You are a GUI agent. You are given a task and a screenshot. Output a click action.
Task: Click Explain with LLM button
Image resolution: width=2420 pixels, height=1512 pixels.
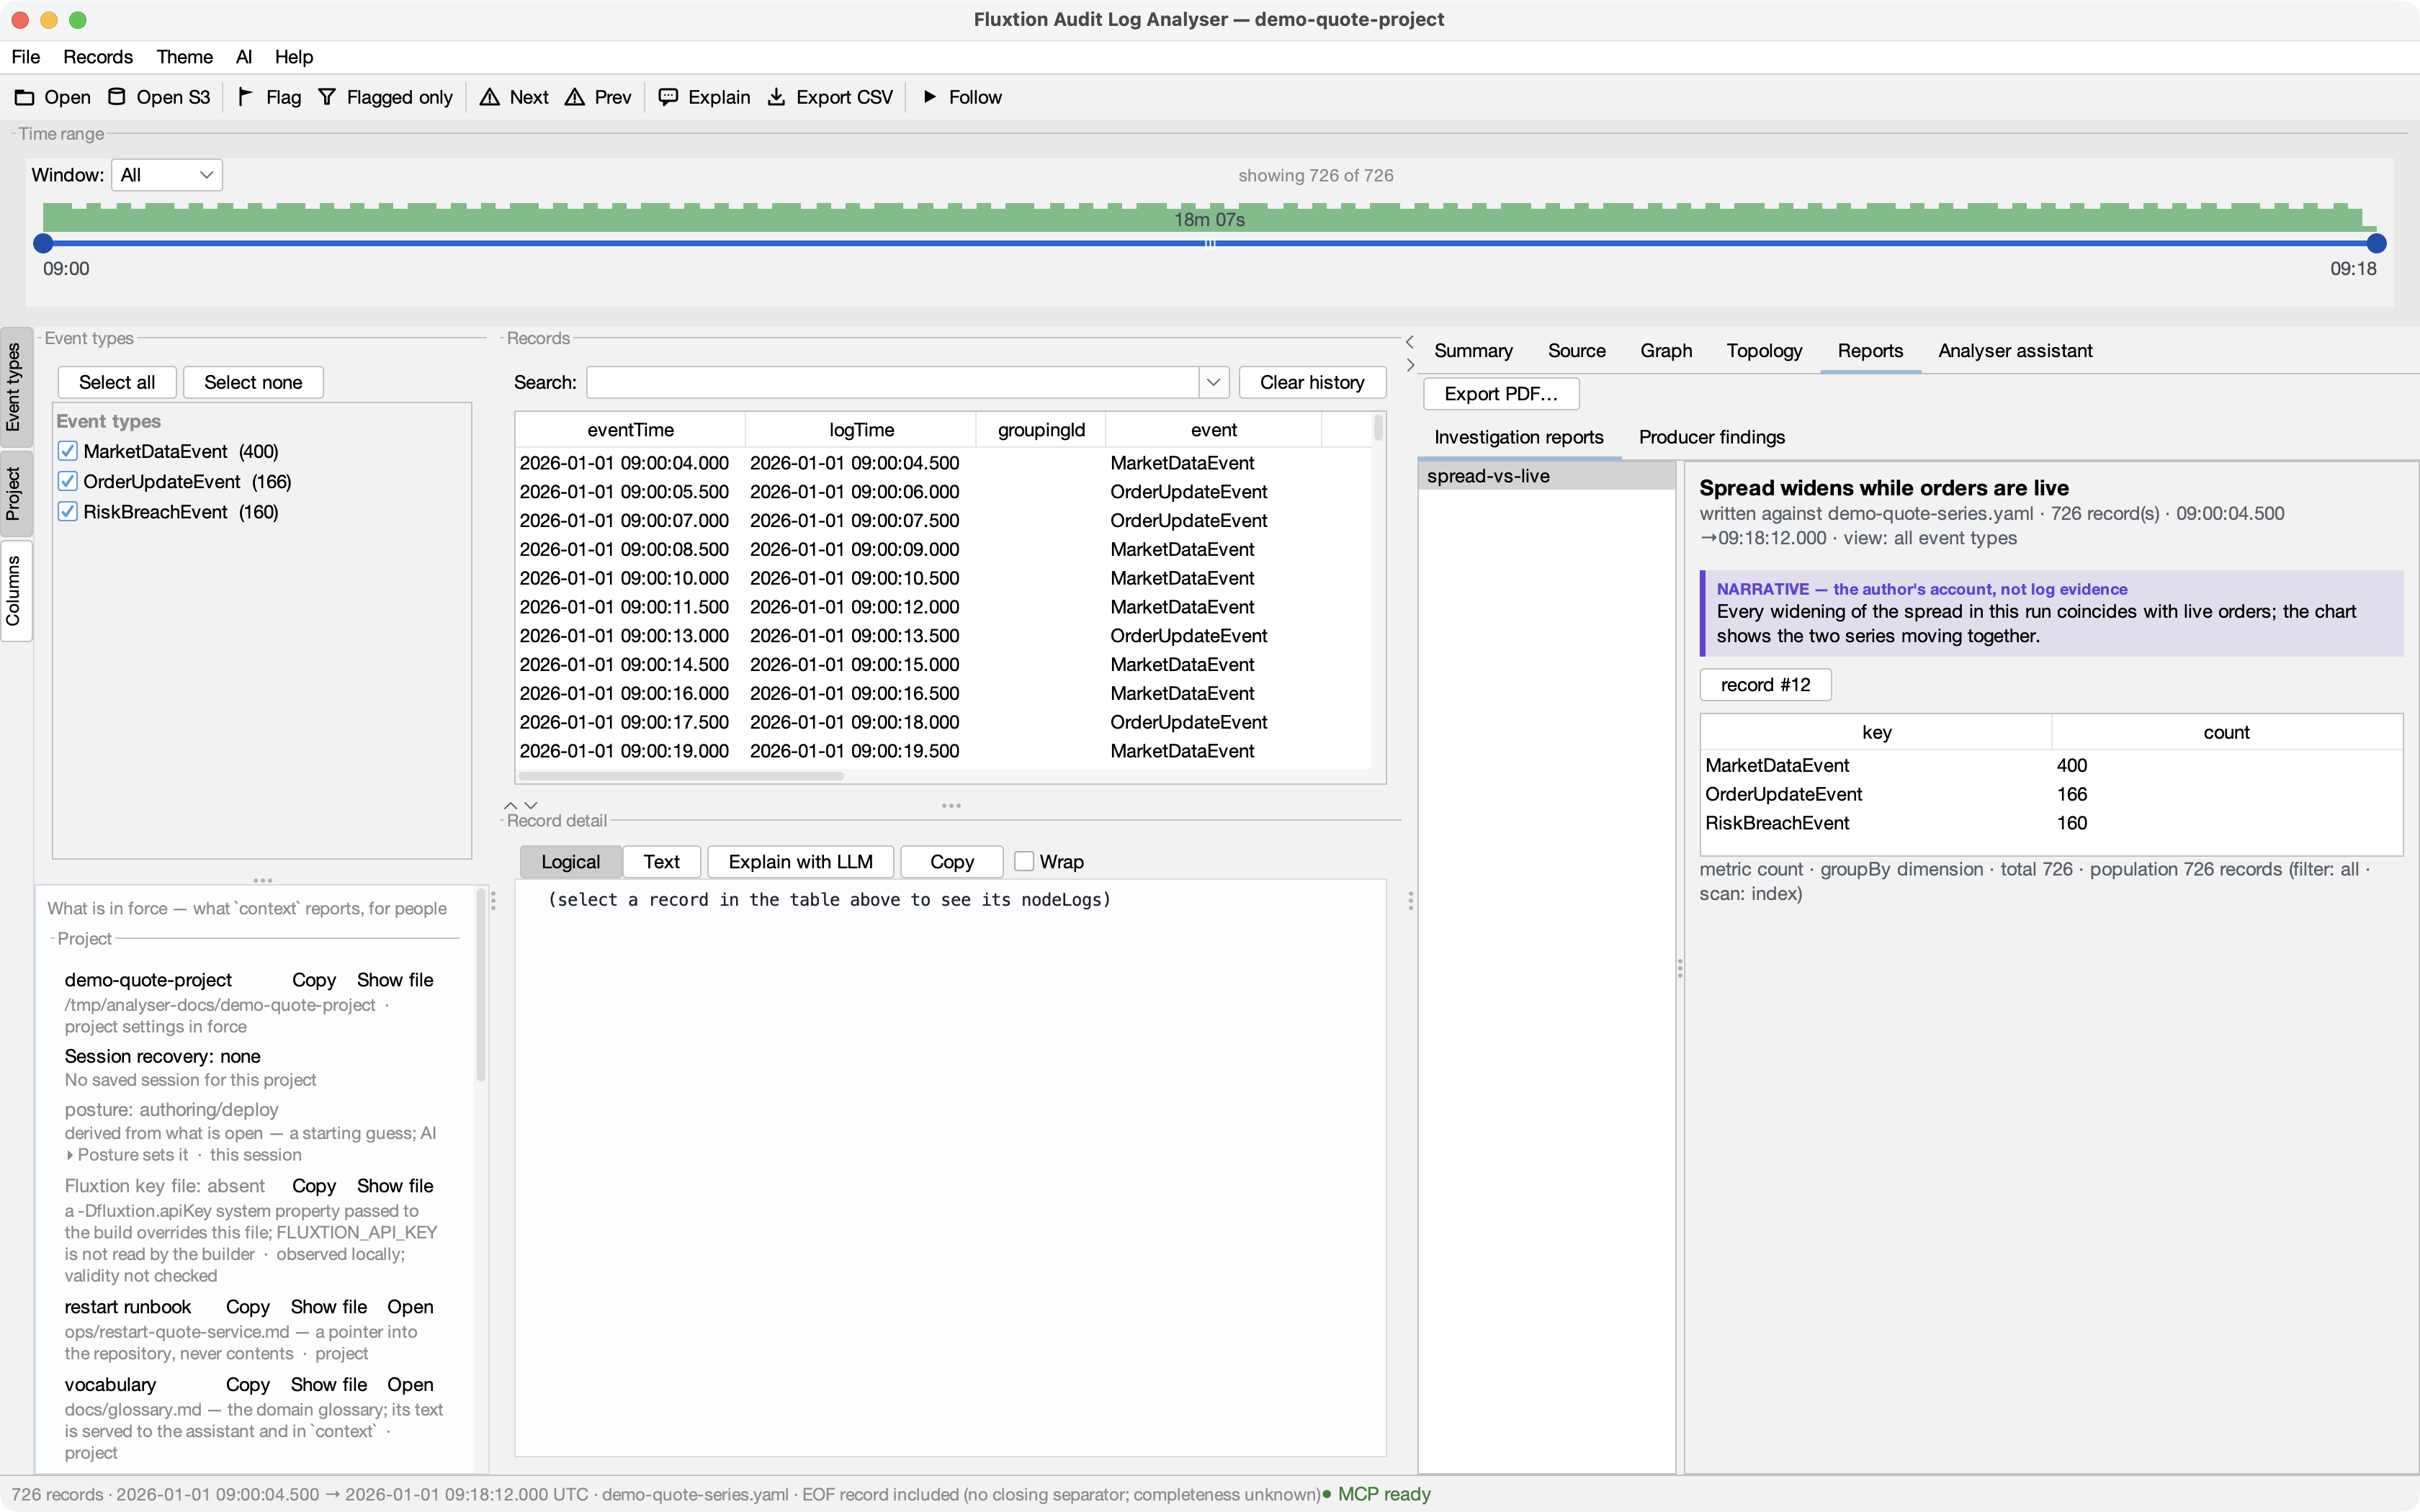tap(800, 862)
